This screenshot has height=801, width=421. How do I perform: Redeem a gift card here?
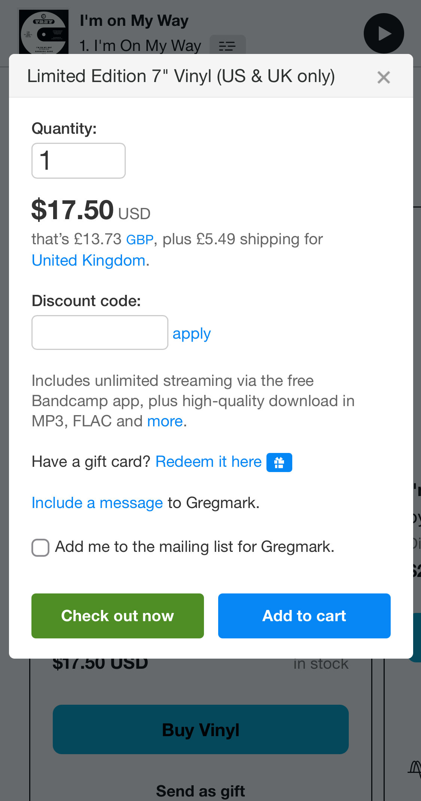[208, 462]
